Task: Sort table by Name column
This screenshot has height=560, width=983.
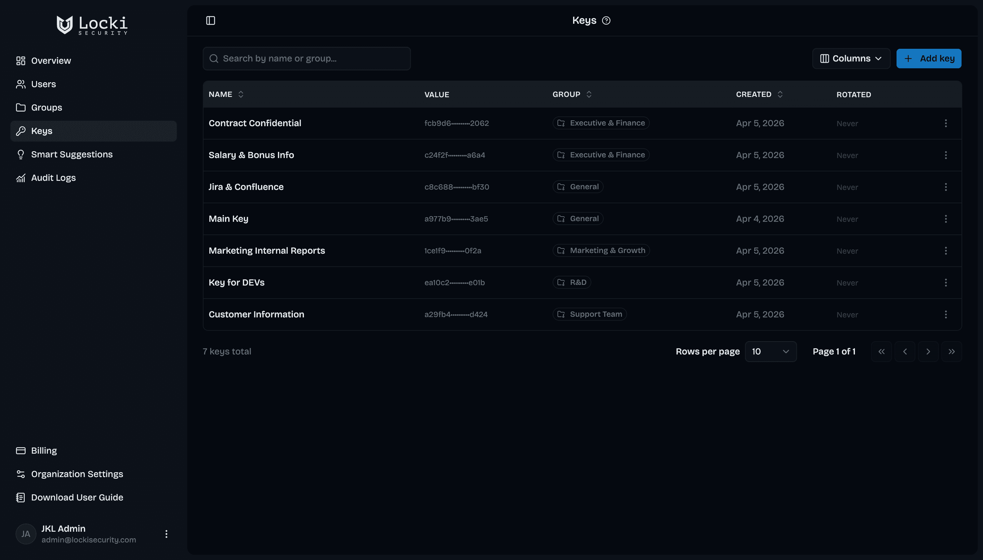Action: (x=226, y=94)
